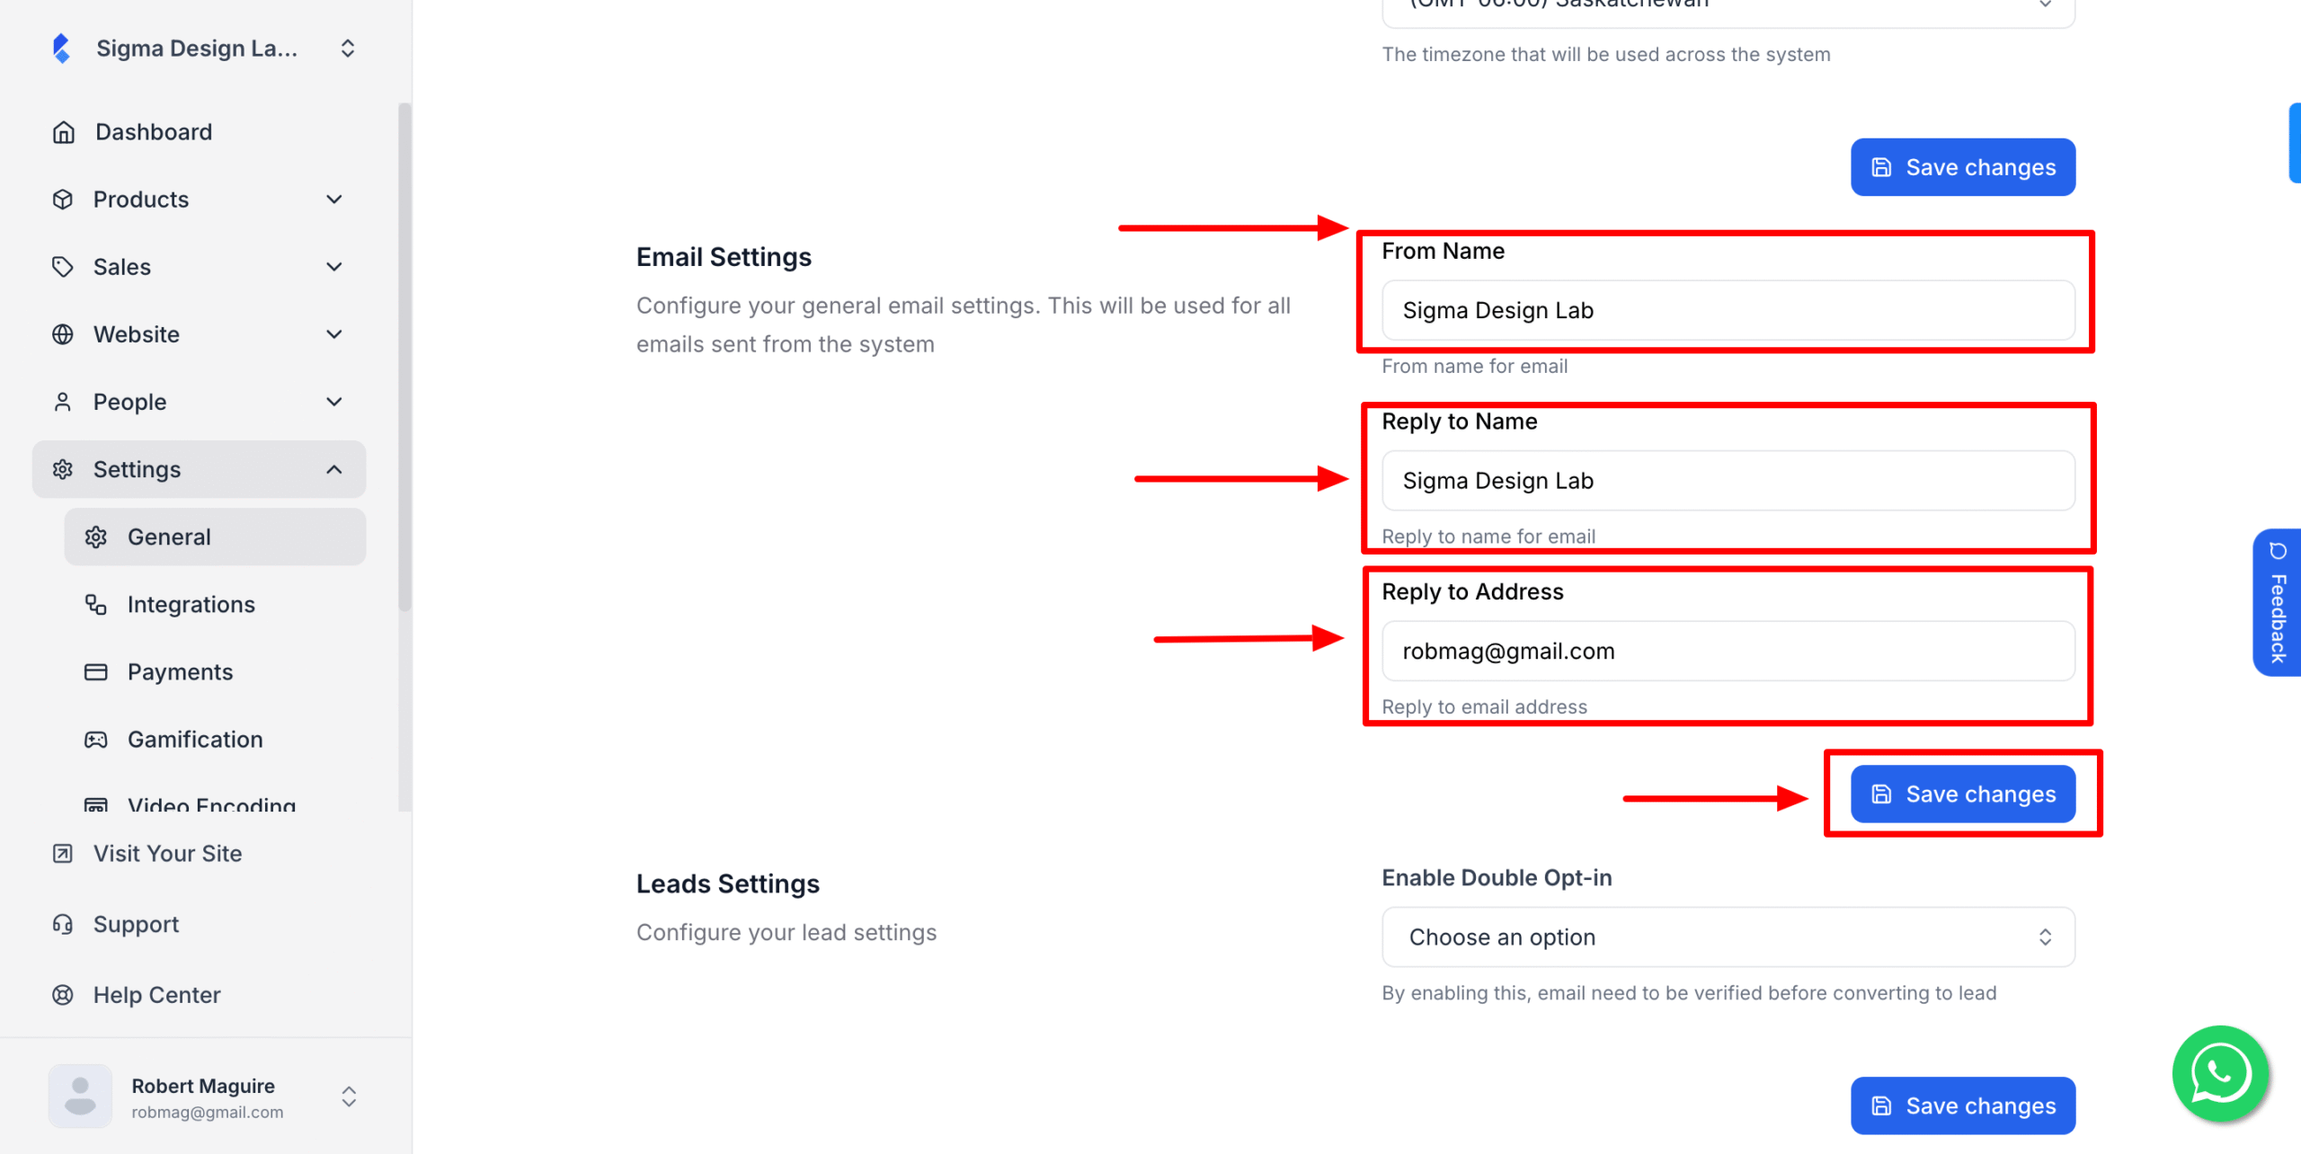
Task: Collapse the Settings sidebar section
Action: [x=334, y=468]
